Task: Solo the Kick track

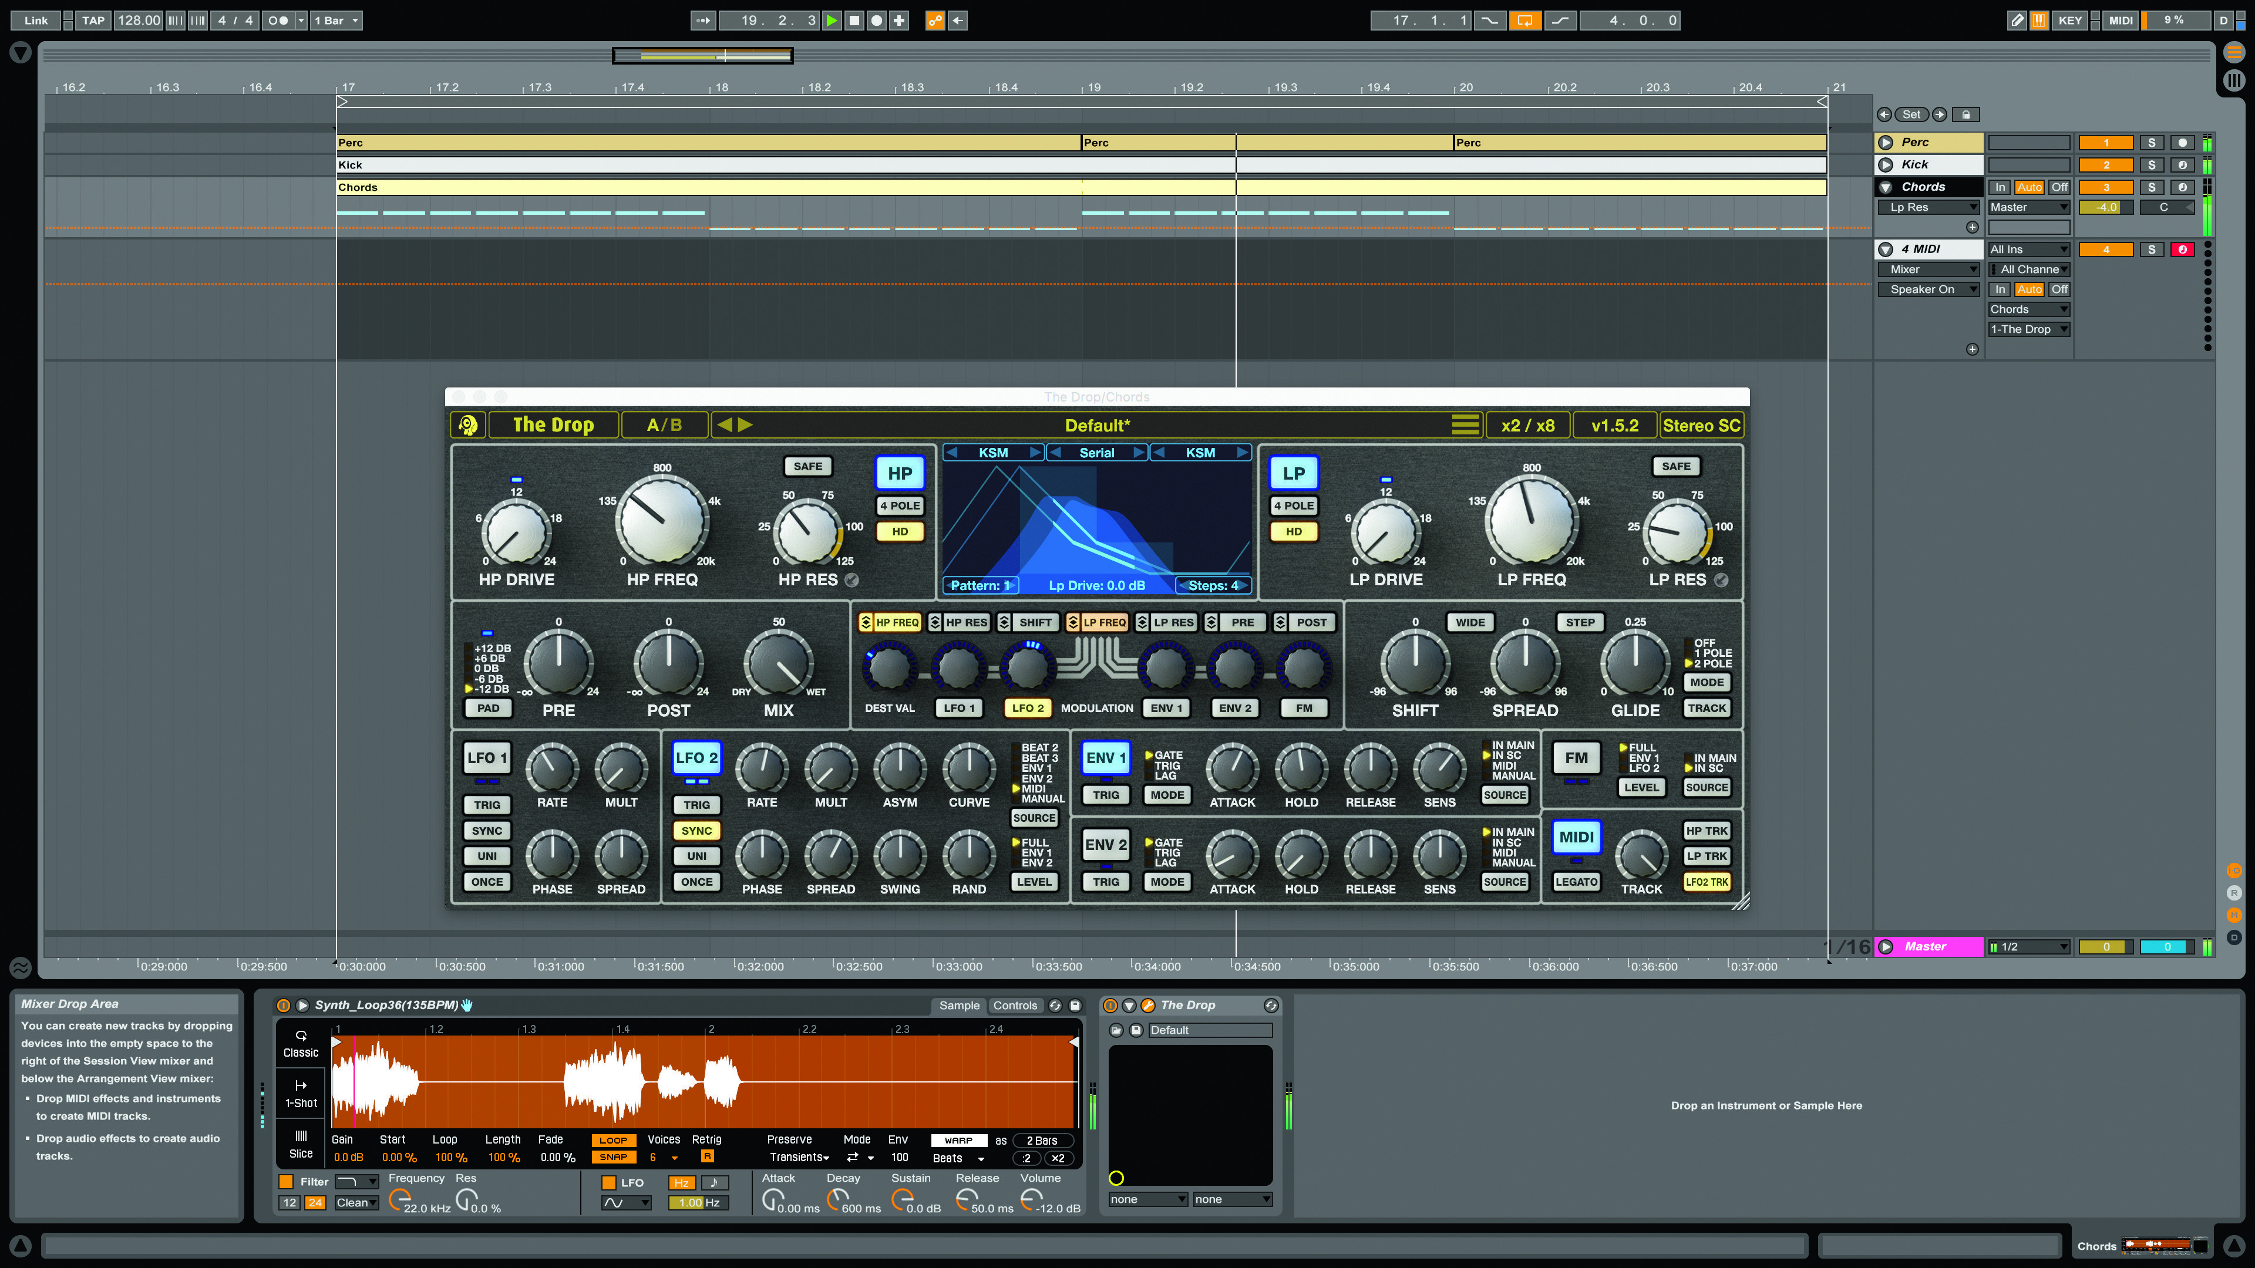Action: [2152, 164]
